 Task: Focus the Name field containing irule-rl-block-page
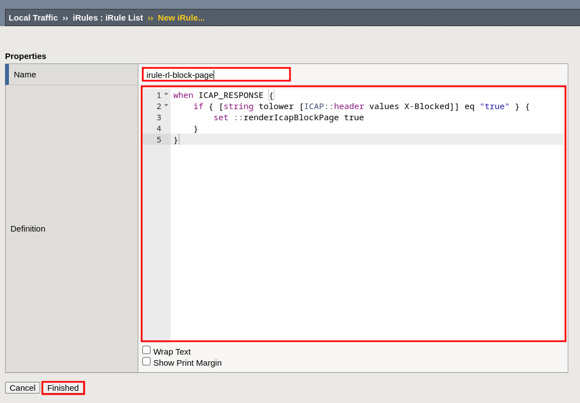216,75
